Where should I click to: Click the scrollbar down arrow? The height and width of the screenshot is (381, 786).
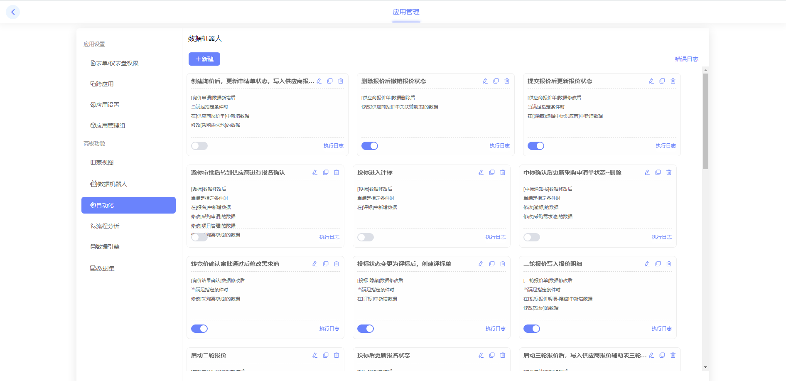(705, 367)
